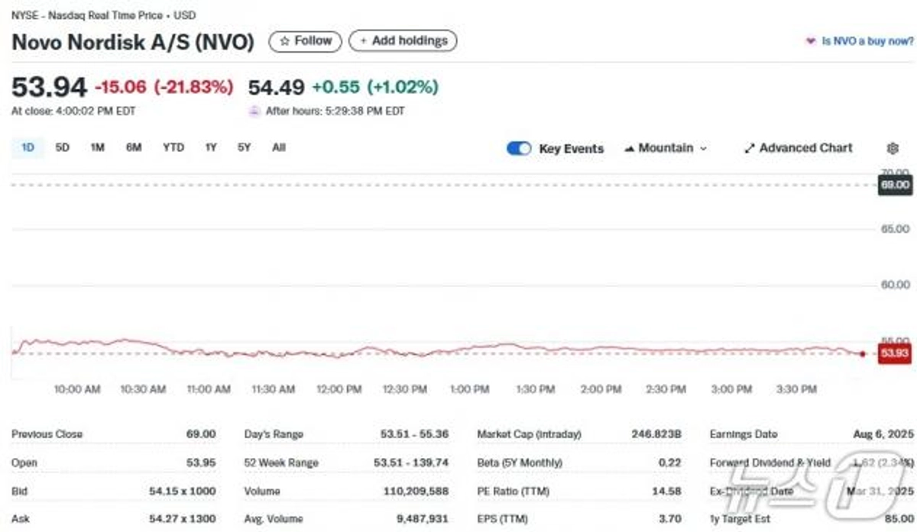Image resolution: width=917 pixels, height=532 pixels.
Task: Open the 'Is NVO a buy now?' link
Action: tap(867, 41)
